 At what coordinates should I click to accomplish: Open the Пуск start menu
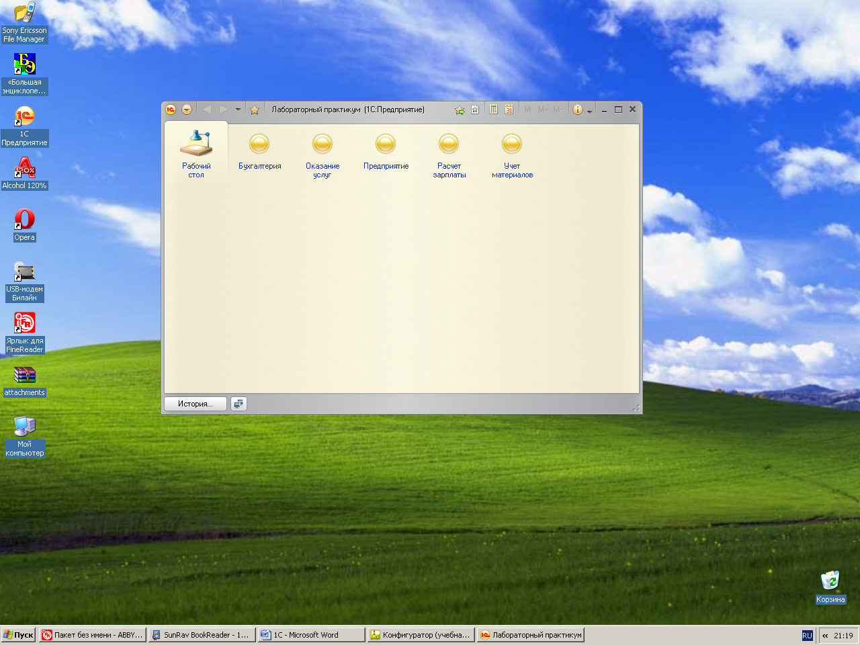click(18, 635)
